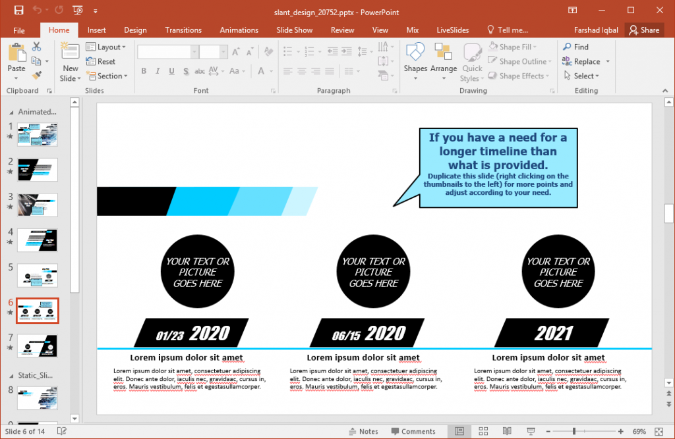
Task: Open Reading View from status bar
Action: (x=506, y=431)
